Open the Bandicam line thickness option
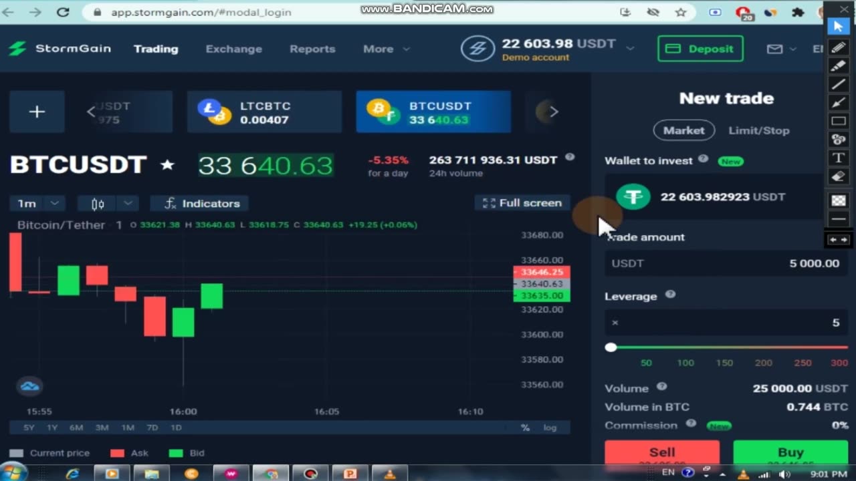Viewport: 856px width, 481px height. click(839, 219)
